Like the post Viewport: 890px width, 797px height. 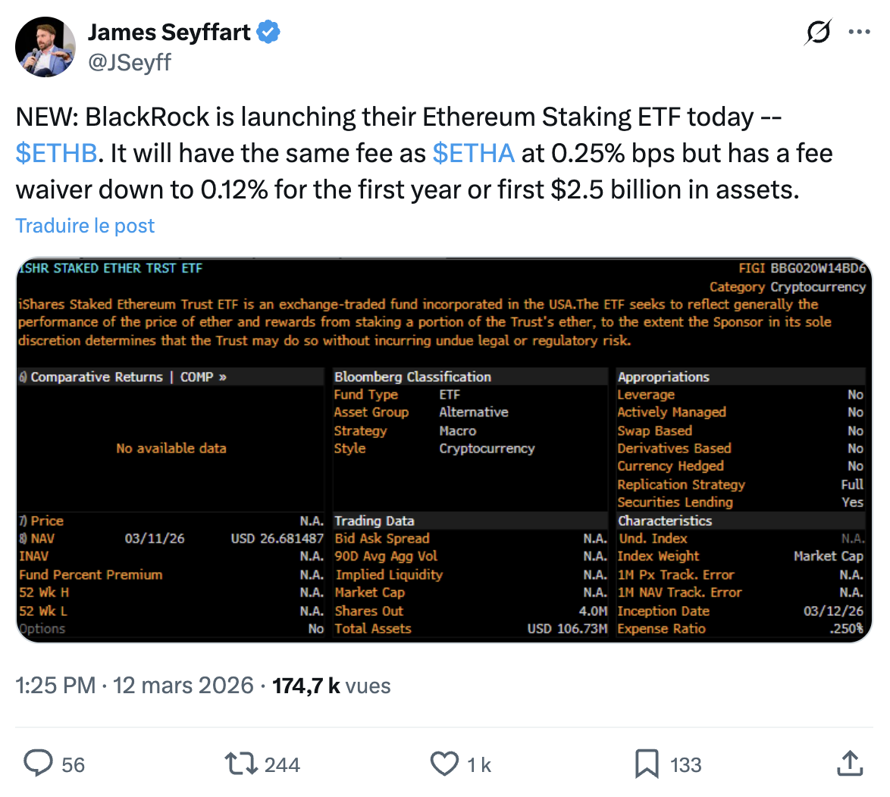pyautogui.click(x=443, y=764)
